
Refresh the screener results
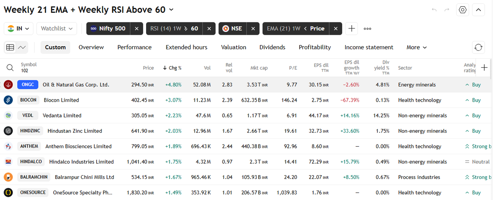click(478, 48)
